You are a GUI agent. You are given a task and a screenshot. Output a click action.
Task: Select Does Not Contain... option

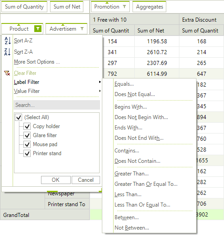pyautogui.click(x=137, y=161)
